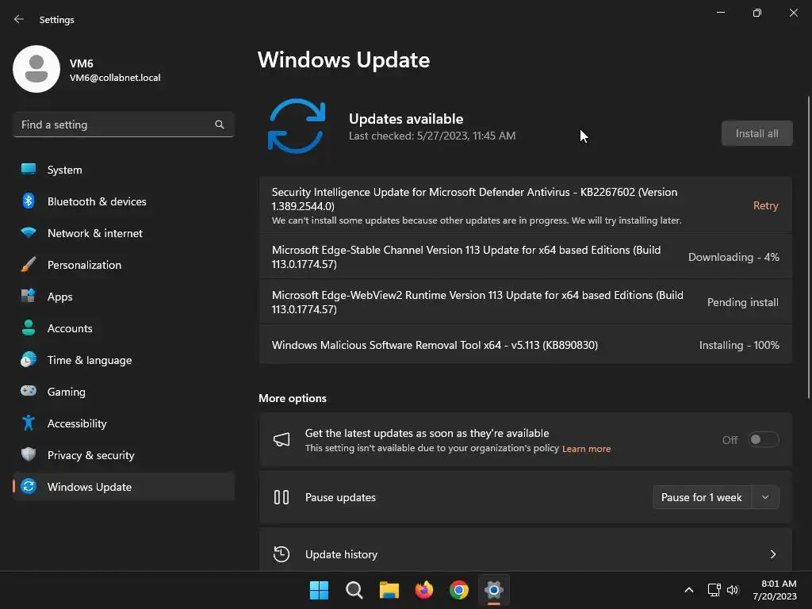Click the Personalization paintbrush icon
Image resolution: width=812 pixels, height=609 pixels.
pyautogui.click(x=29, y=265)
